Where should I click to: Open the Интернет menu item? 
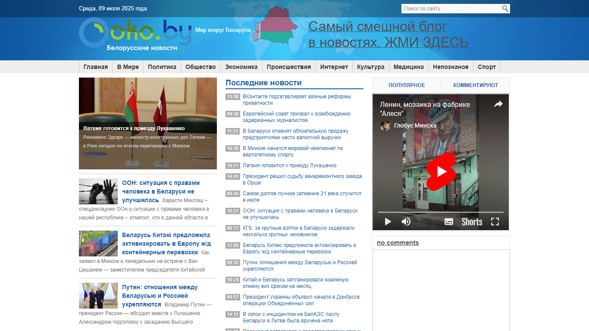tap(334, 67)
